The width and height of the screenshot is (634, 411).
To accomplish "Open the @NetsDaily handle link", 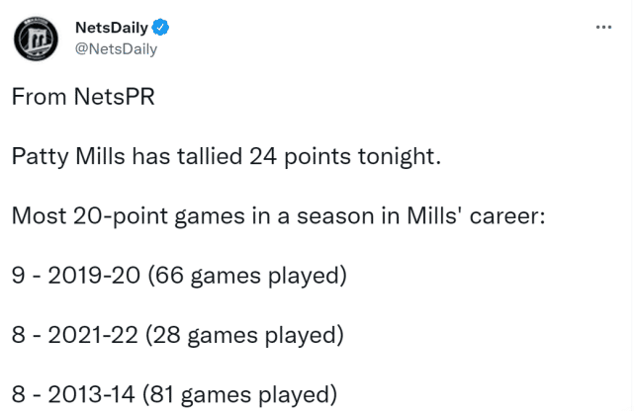I will (x=117, y=48).
